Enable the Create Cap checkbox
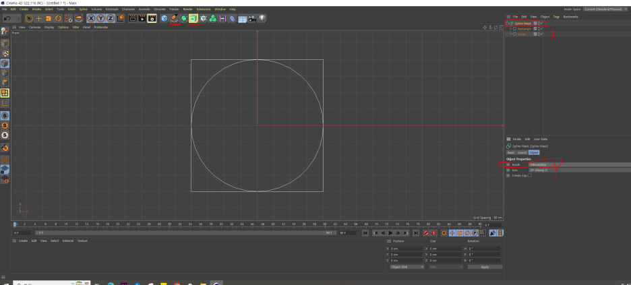Image resolution: width=631 pixels, height=285 pixels. click(530, 176)
